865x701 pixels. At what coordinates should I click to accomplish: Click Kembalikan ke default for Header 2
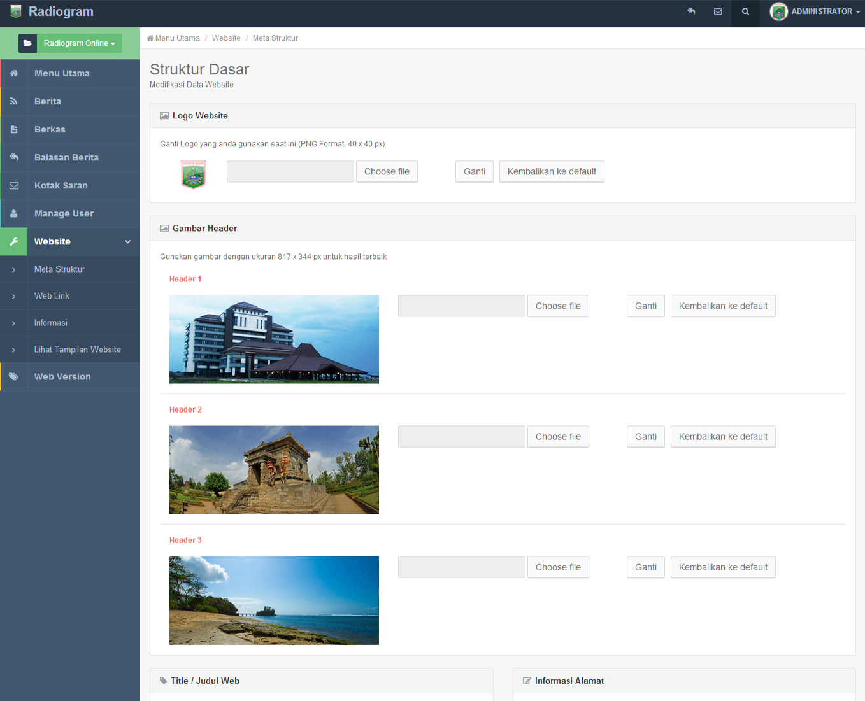[x=722, y=437]
